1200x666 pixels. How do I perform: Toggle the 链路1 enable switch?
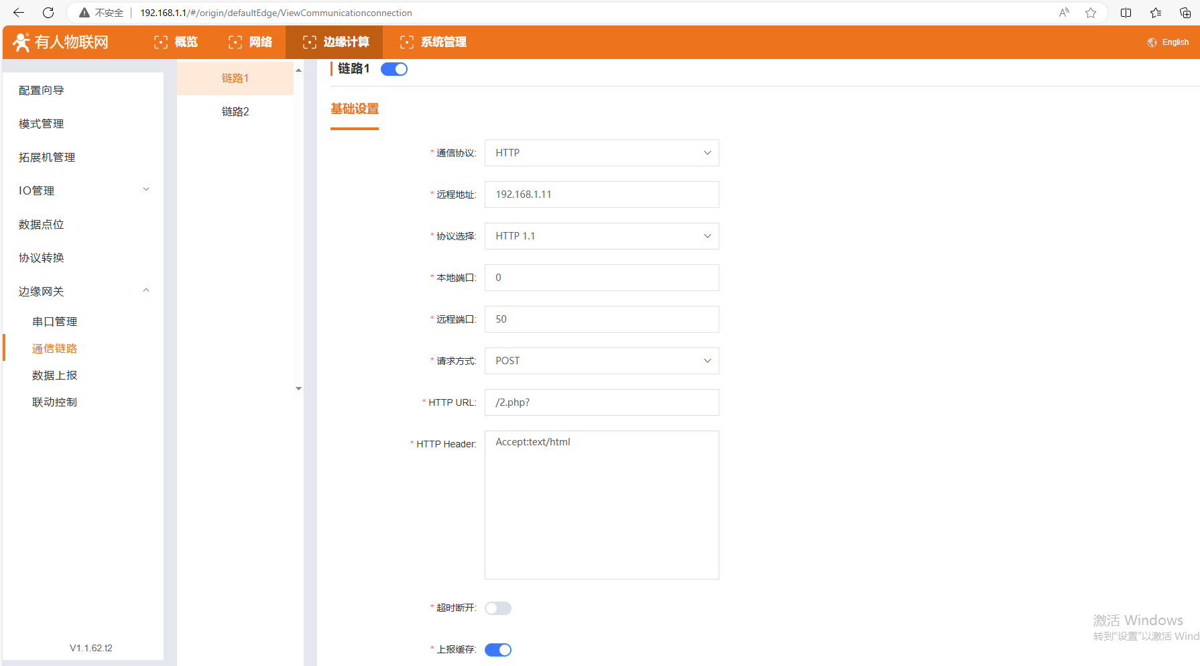point(394,69)
